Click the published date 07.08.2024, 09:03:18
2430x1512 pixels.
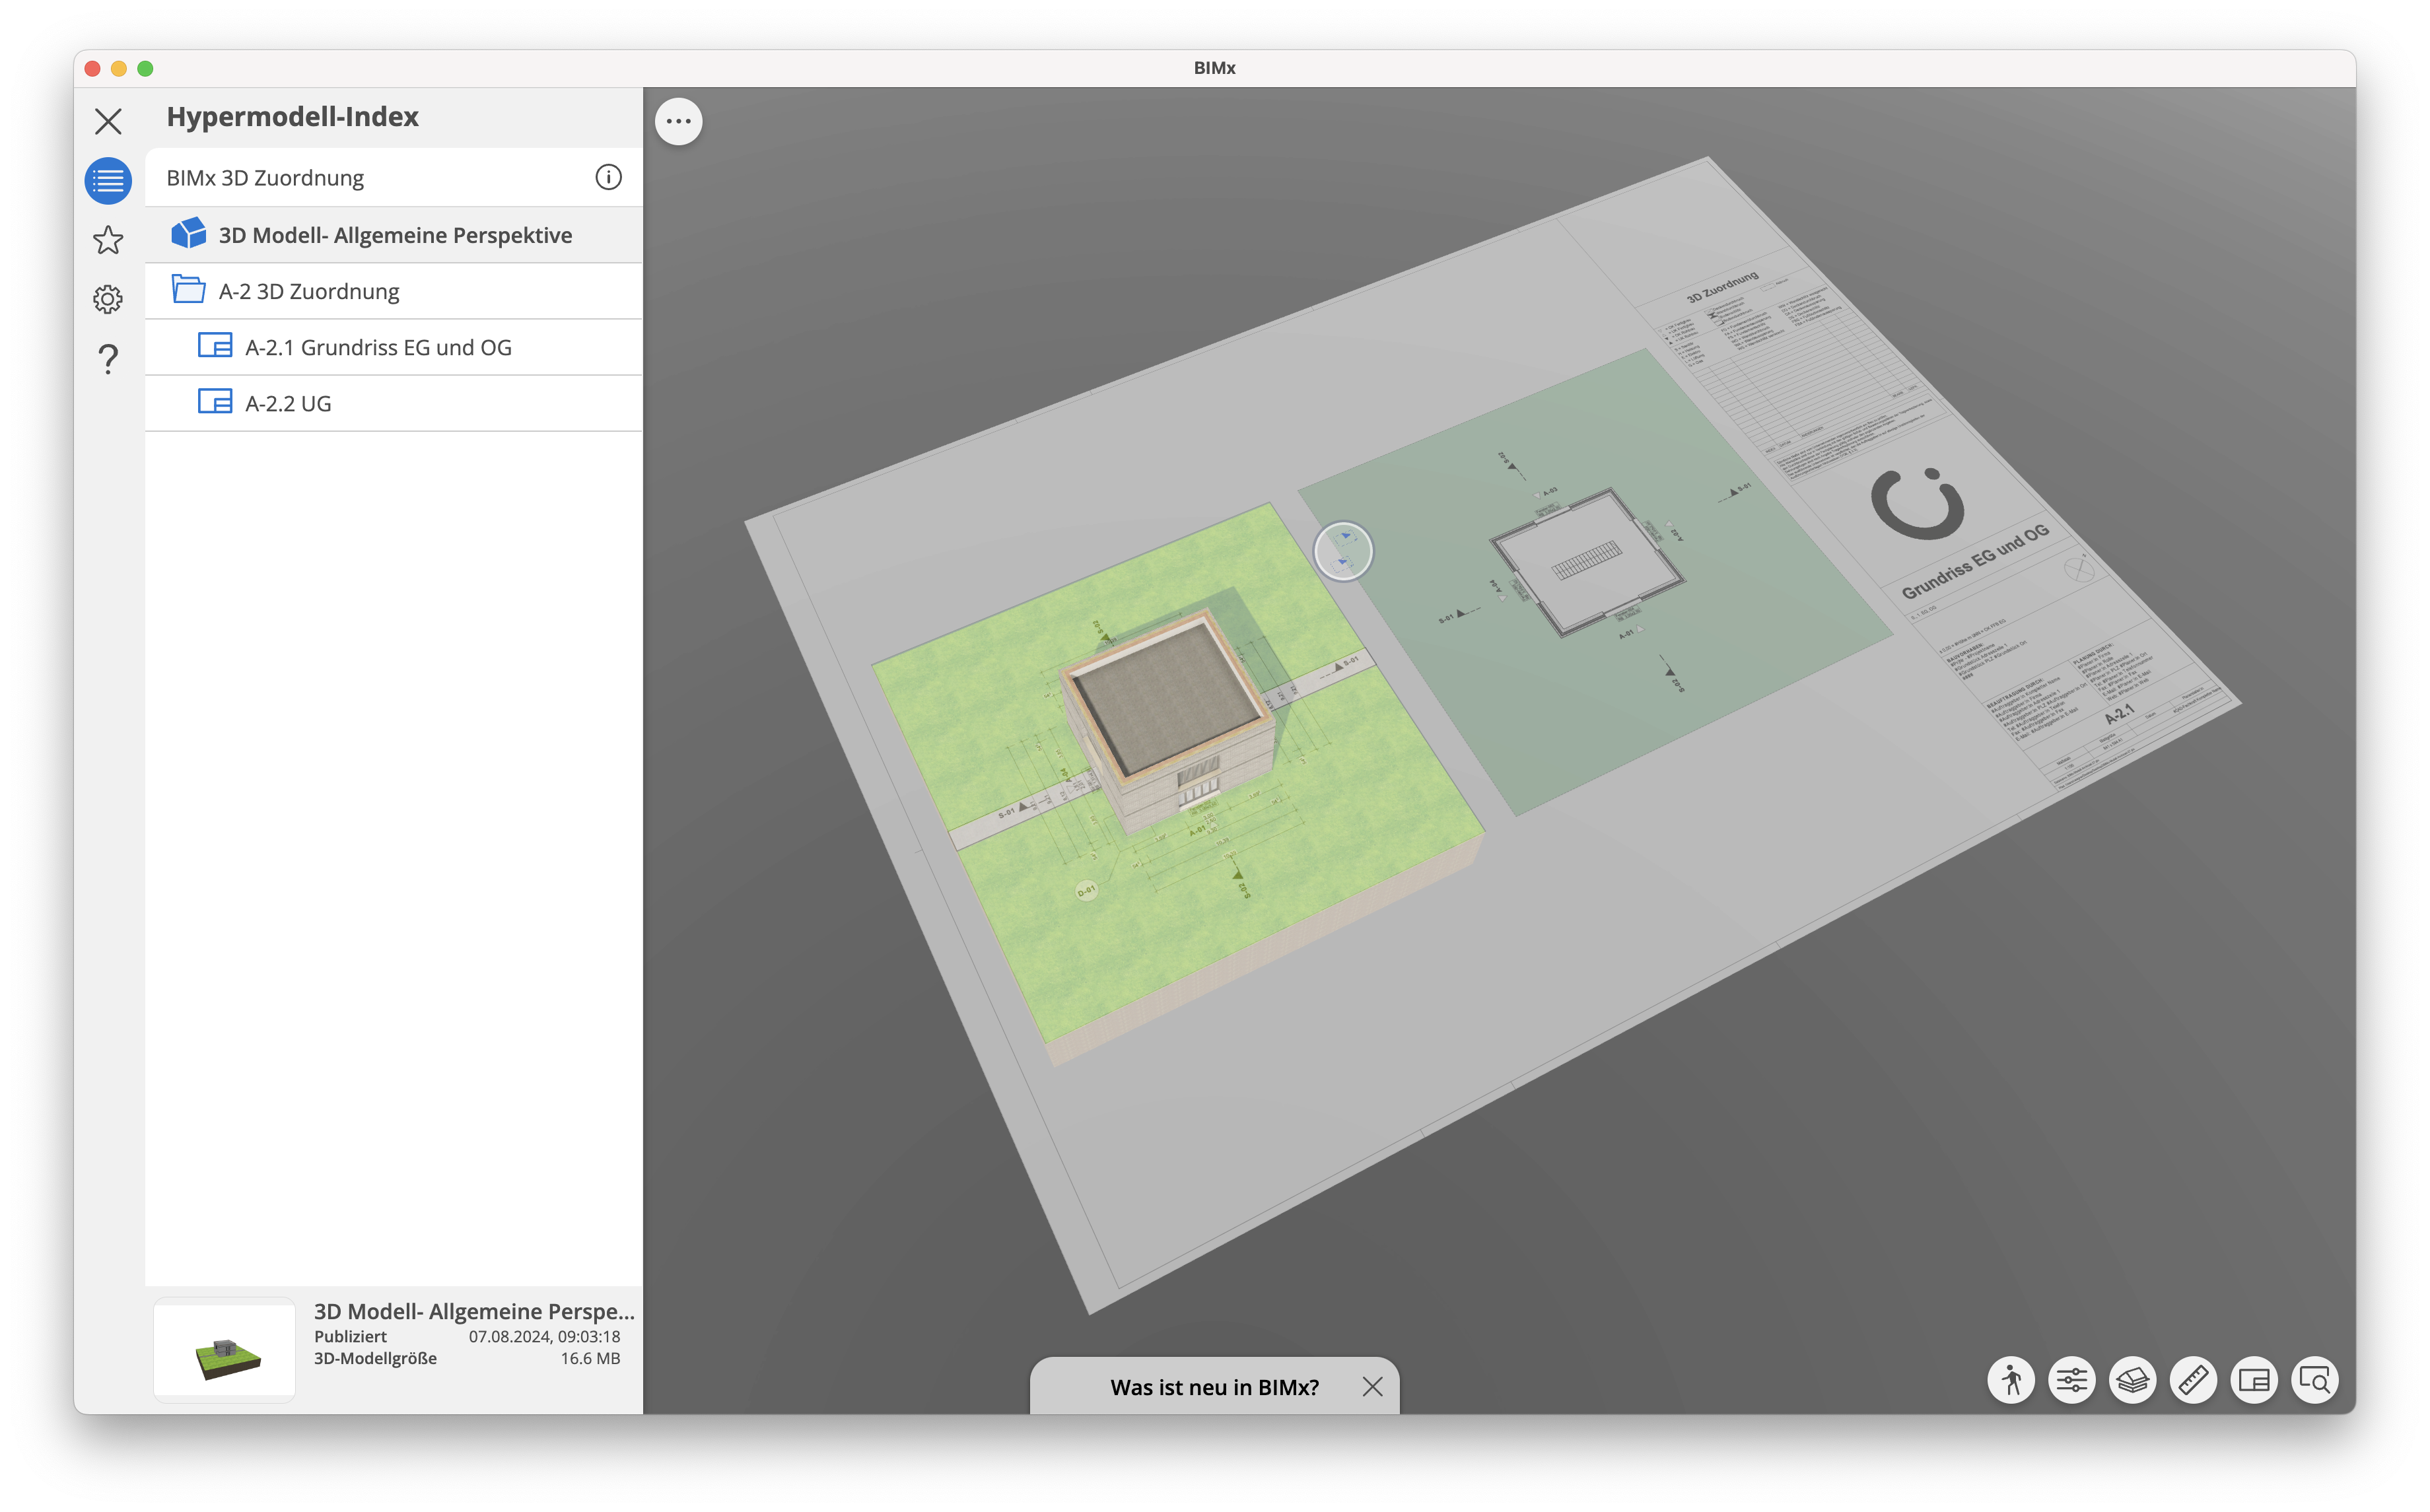point(545,1337)
